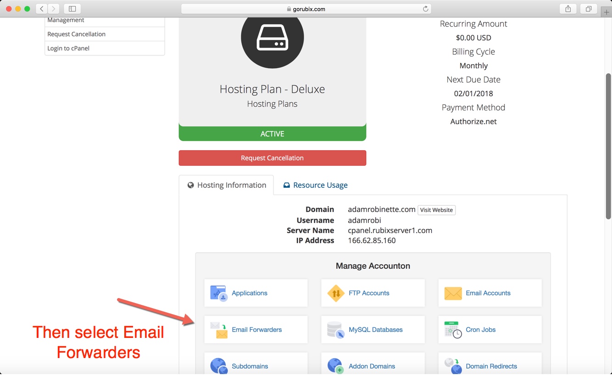Click the username adamrobi

click(364, 220)
